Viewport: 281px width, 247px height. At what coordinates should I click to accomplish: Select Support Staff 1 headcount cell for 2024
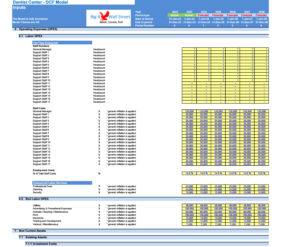pos(204,52)
